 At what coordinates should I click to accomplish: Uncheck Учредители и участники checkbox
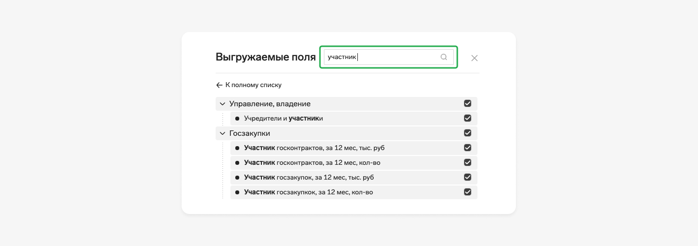[468, 118]
